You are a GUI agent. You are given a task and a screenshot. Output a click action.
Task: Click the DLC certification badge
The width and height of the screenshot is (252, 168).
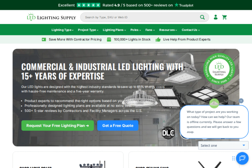168,133
